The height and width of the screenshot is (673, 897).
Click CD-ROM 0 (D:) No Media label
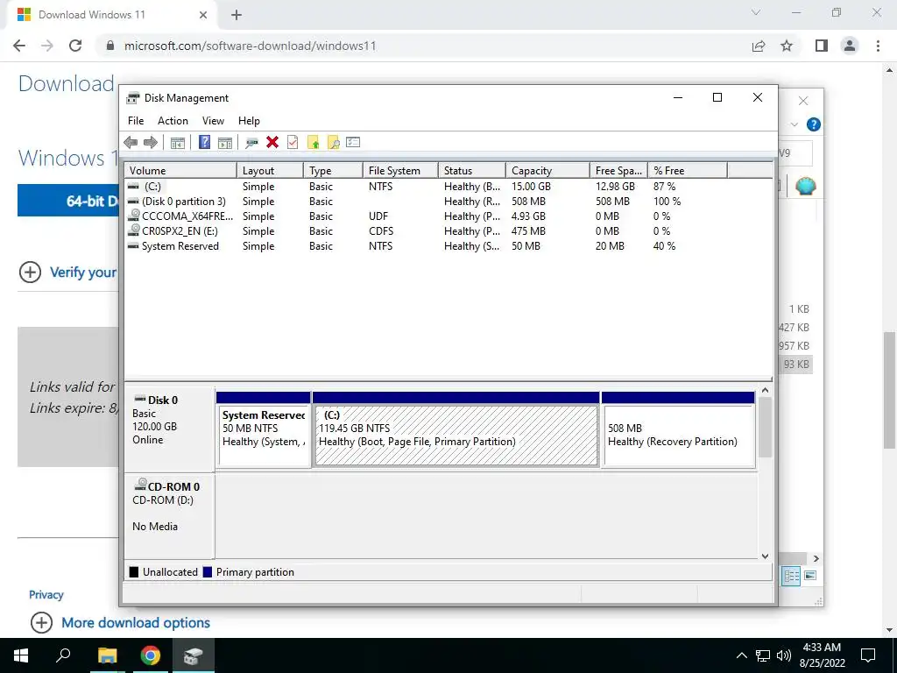tap(169, 515)
